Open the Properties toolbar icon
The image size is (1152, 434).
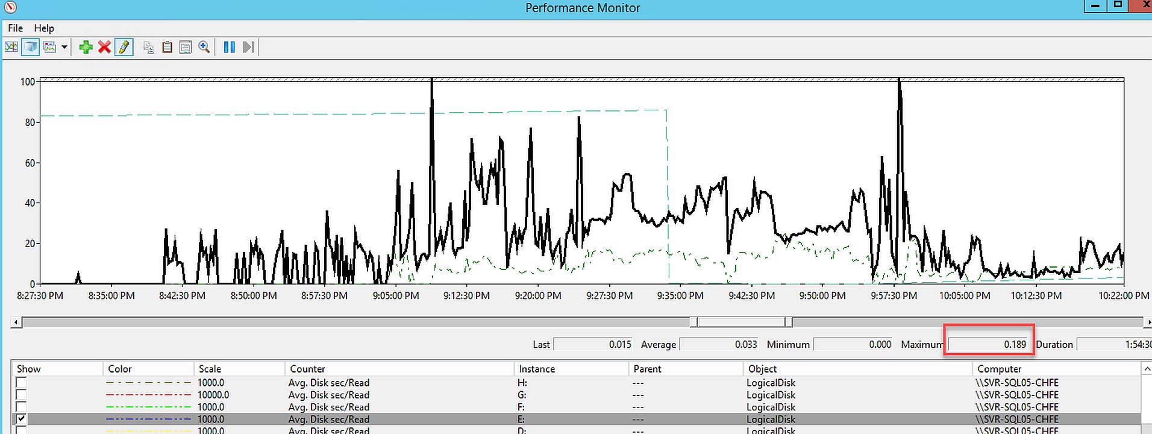pos(186,47)
